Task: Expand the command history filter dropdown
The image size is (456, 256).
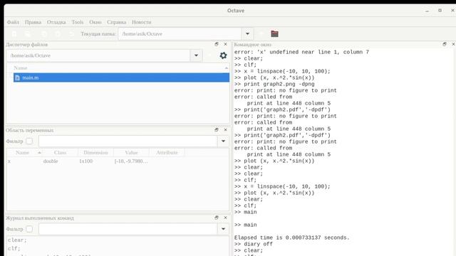Action: point(223,229)
